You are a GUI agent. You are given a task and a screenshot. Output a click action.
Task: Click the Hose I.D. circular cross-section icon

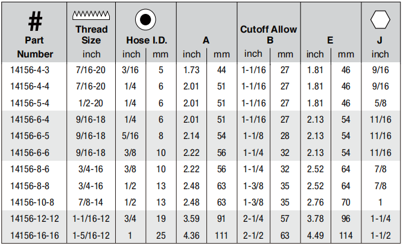pos(145,19)
